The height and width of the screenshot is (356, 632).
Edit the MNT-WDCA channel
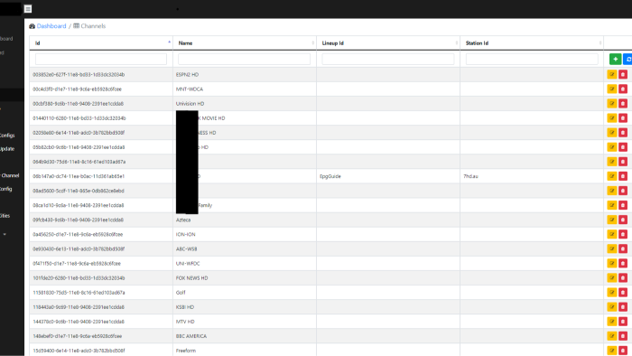click(612, 89)
